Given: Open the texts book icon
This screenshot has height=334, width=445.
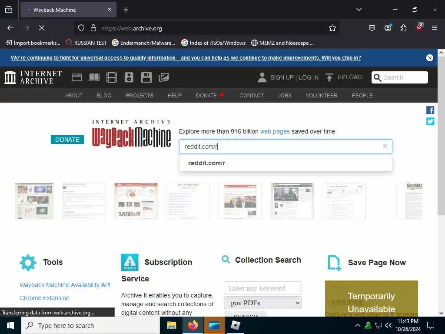Looking at the screenshot, I should 94,77.
